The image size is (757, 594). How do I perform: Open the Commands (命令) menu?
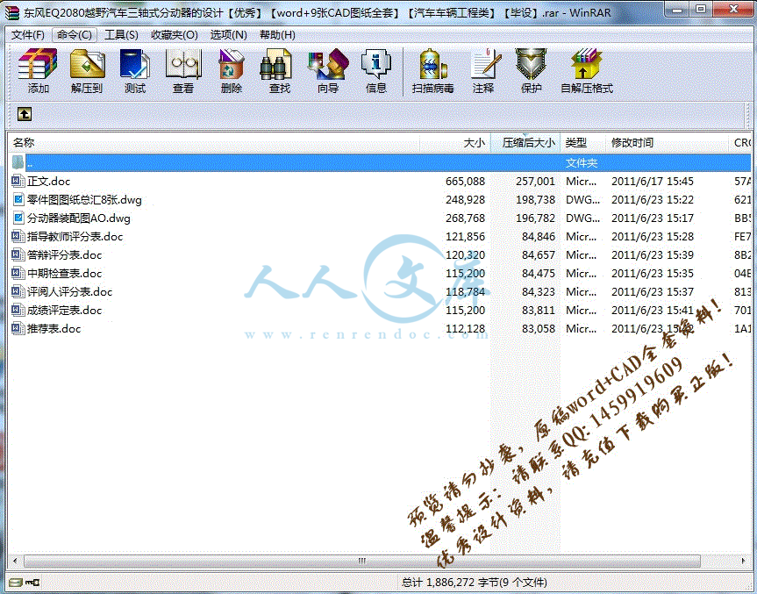point(75,35)
